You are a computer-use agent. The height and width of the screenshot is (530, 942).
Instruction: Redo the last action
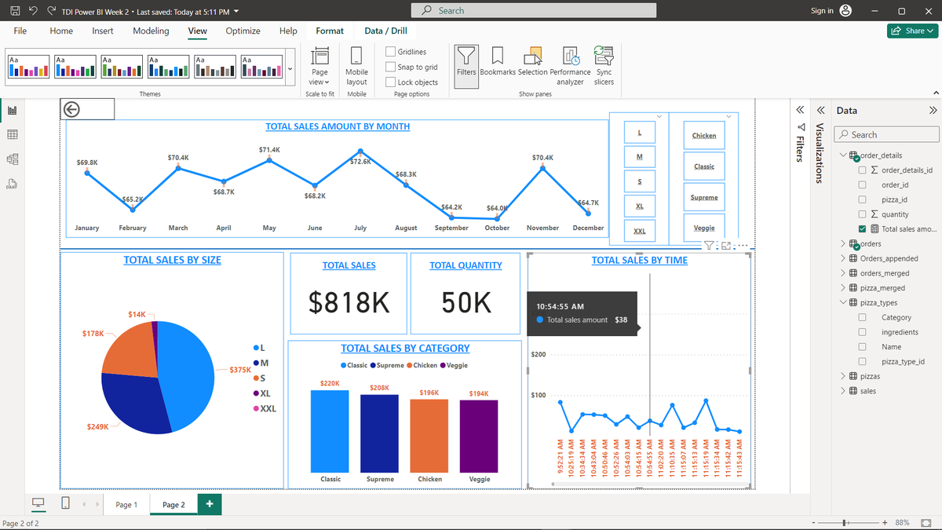[x=51, y=11]
